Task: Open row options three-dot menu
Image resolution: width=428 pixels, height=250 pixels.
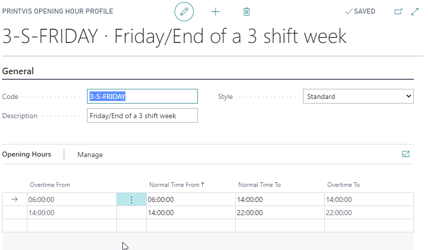Action: tap(132, 199)
